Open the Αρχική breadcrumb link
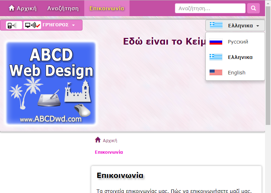Viewport: 271px width, 193px height. click(110, 141)
